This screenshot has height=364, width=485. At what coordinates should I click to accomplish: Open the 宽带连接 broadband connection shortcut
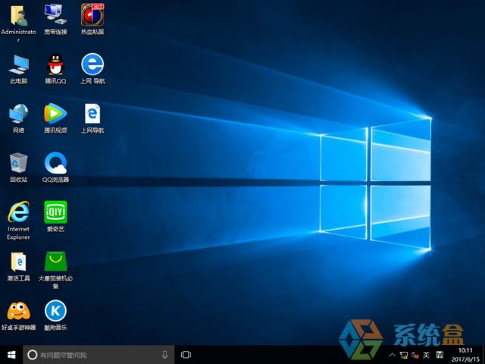pyautogui.click(x=55, y=15)
